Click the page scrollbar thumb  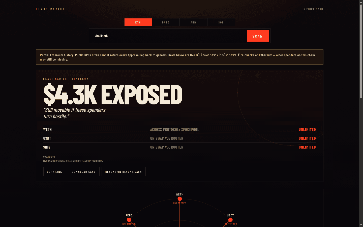[361, 51]
